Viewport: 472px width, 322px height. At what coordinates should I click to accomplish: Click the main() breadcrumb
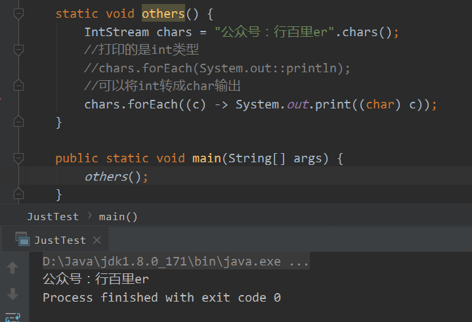coord(118,217)
